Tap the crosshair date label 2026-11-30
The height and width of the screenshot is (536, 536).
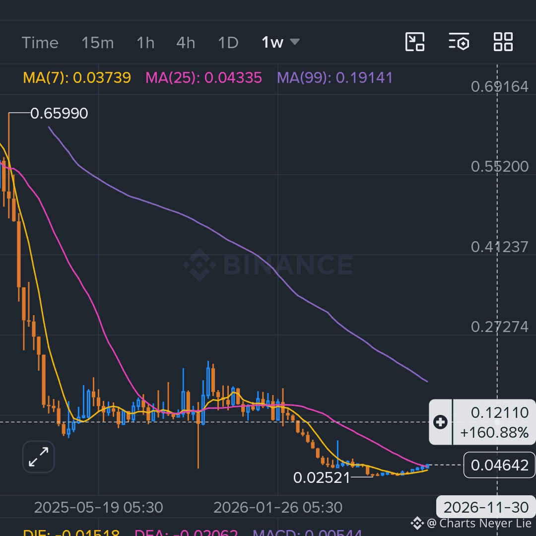click(486, 507)
